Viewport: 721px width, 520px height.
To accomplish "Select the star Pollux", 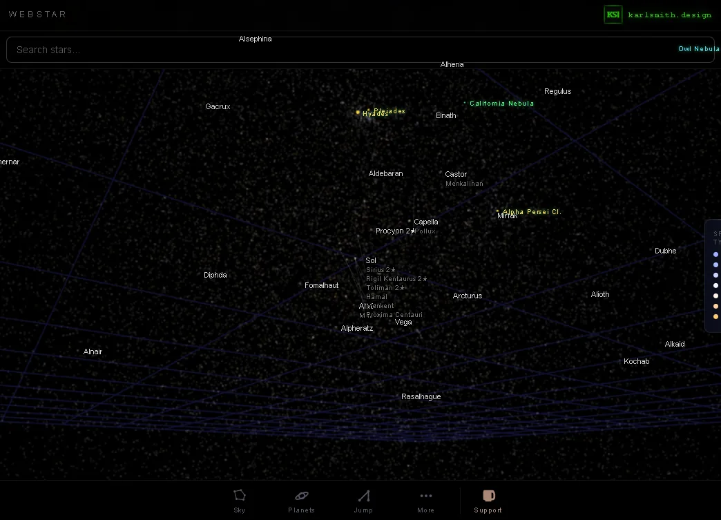I will (425, 231).
